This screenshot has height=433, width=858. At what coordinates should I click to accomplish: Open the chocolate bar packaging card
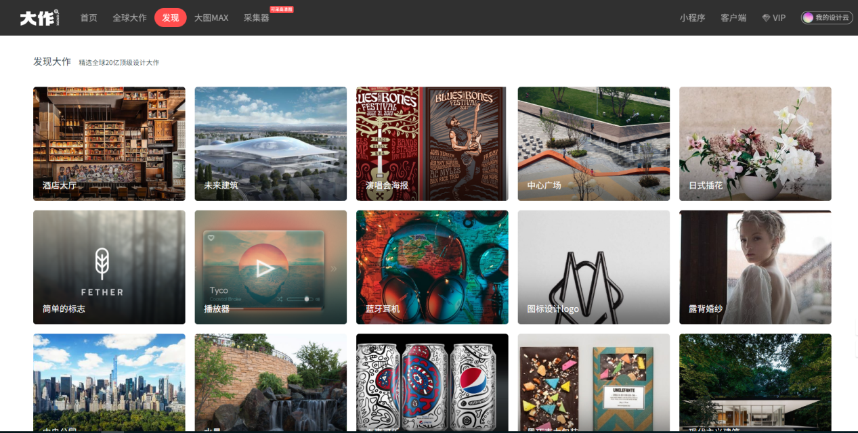[x=594, y=382]
